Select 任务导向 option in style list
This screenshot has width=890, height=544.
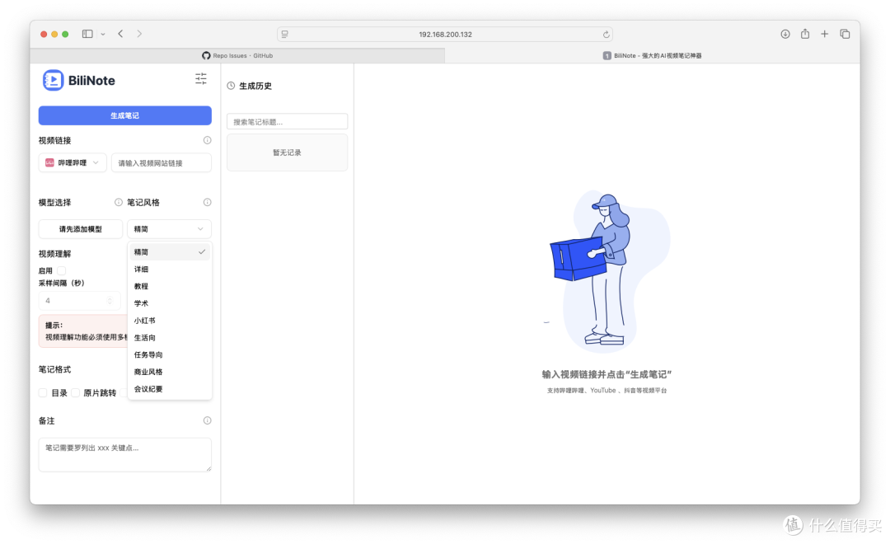tap(170, 354)
